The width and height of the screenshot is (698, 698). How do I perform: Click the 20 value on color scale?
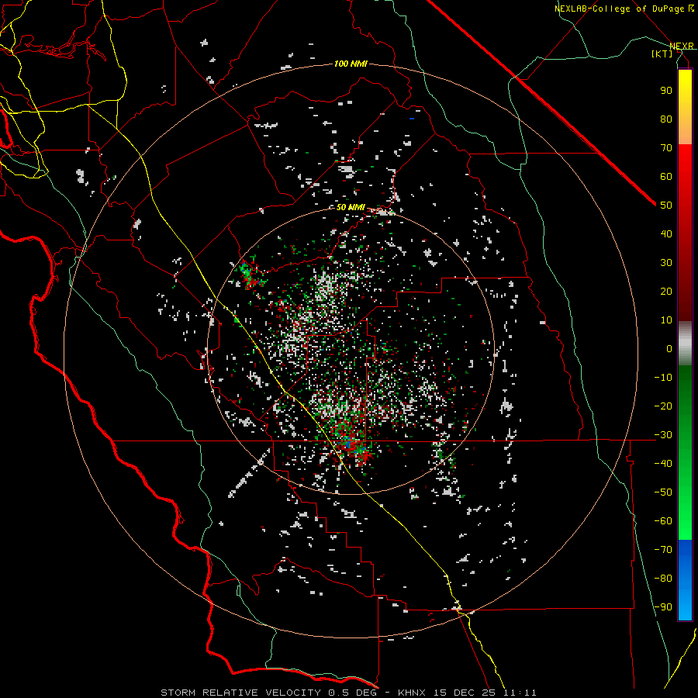[666, 291]
